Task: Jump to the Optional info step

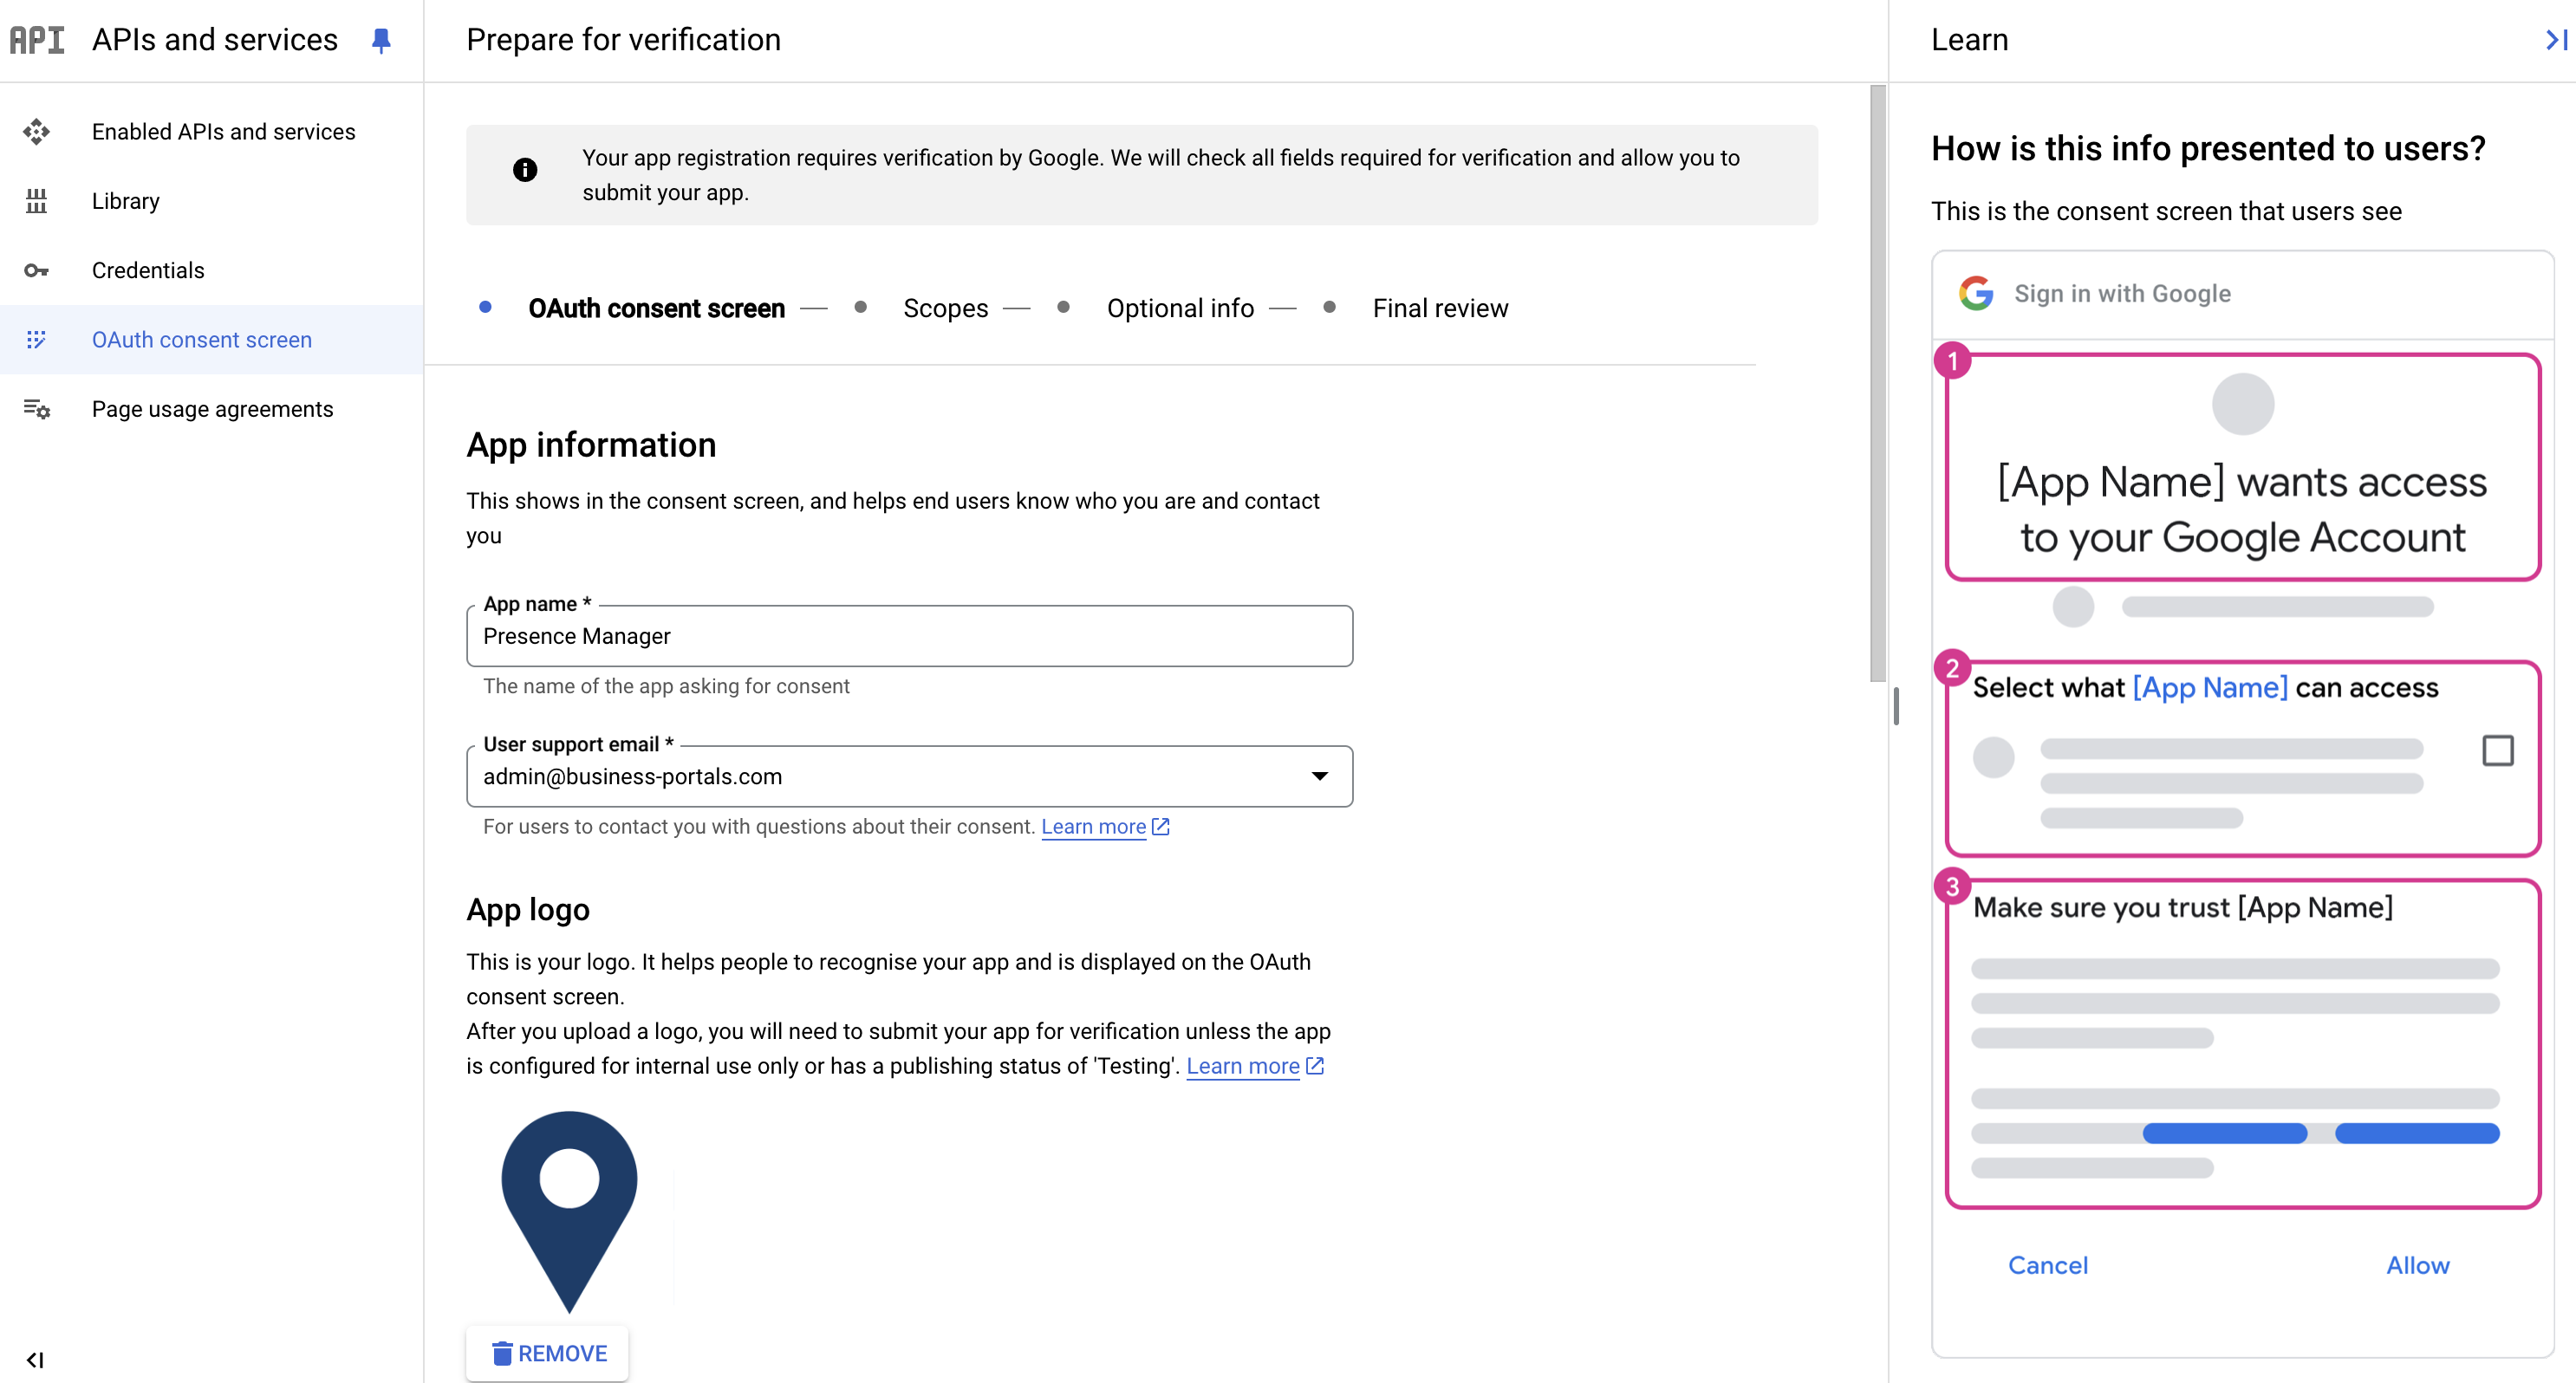Action: click(x=1180, y=309)
